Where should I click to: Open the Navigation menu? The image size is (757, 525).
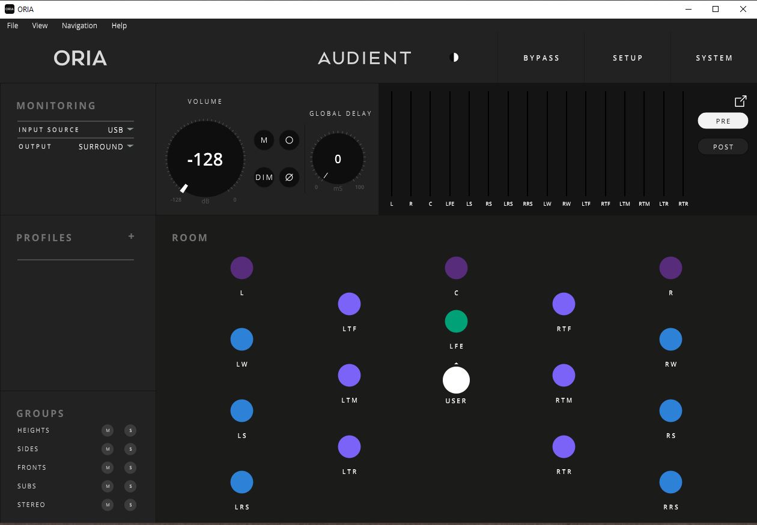tap(79, 25)
